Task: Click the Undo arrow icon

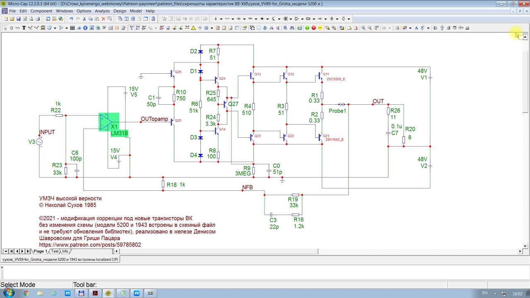Action: tap(71, 19)
